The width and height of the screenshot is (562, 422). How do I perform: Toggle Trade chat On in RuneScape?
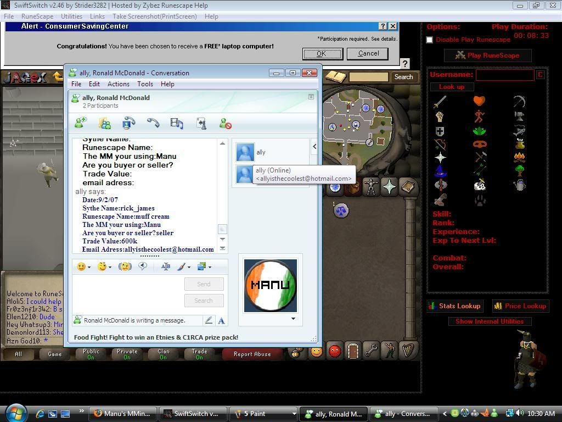[x=199, y=354]
